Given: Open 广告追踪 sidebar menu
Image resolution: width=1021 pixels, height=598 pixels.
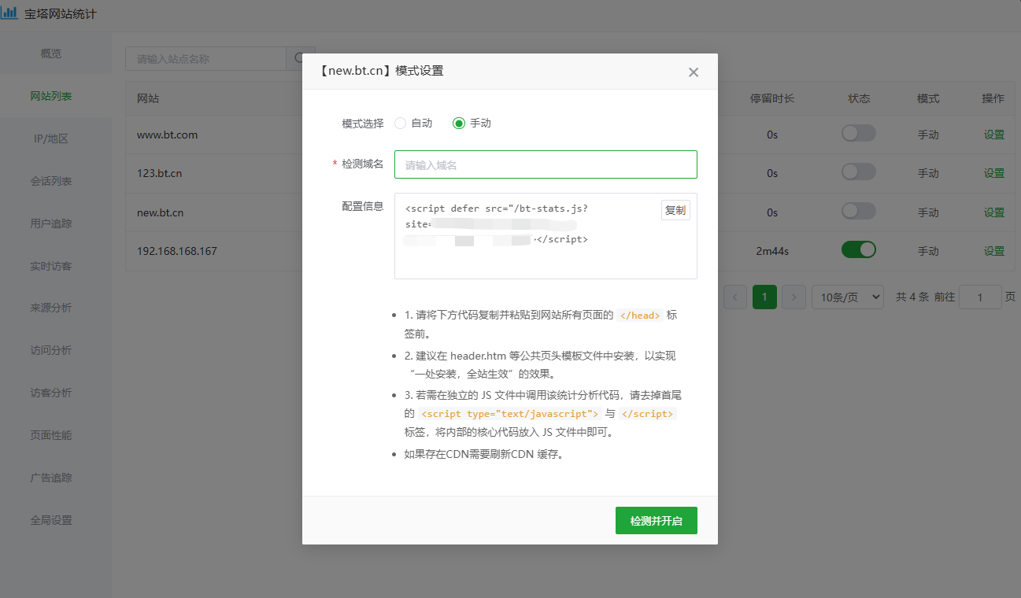Looking at the screenshot, I should point(51,478).
